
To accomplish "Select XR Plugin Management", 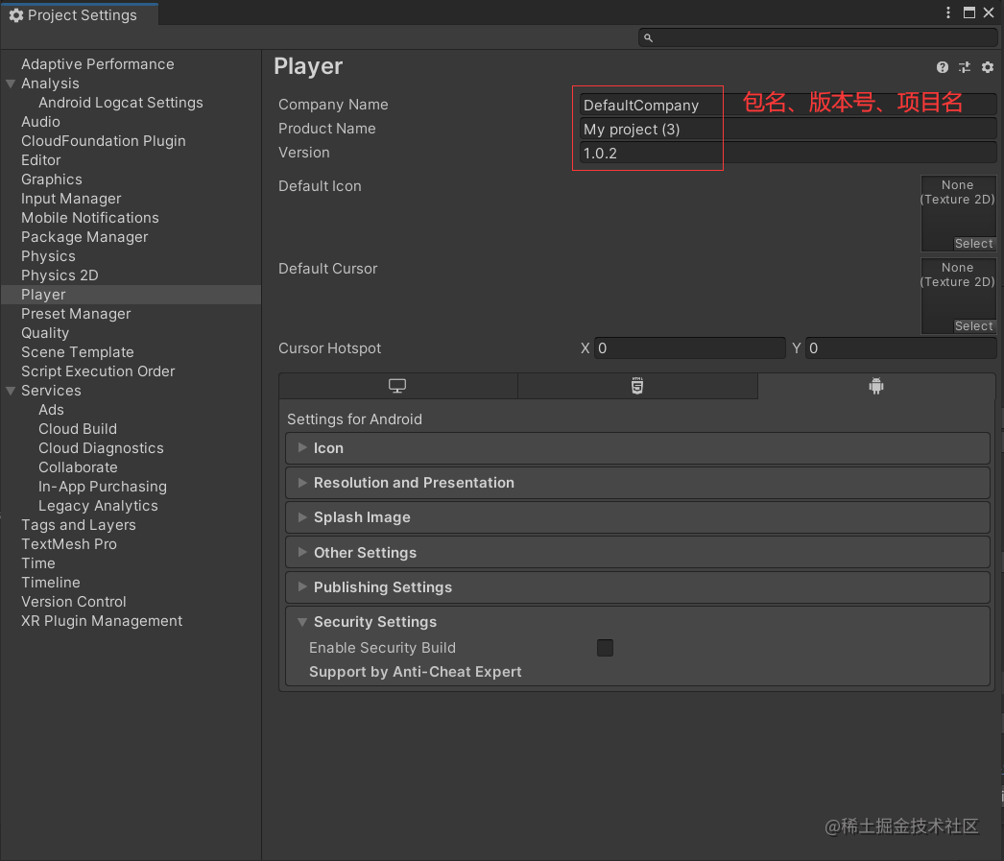I will point(102,621).
